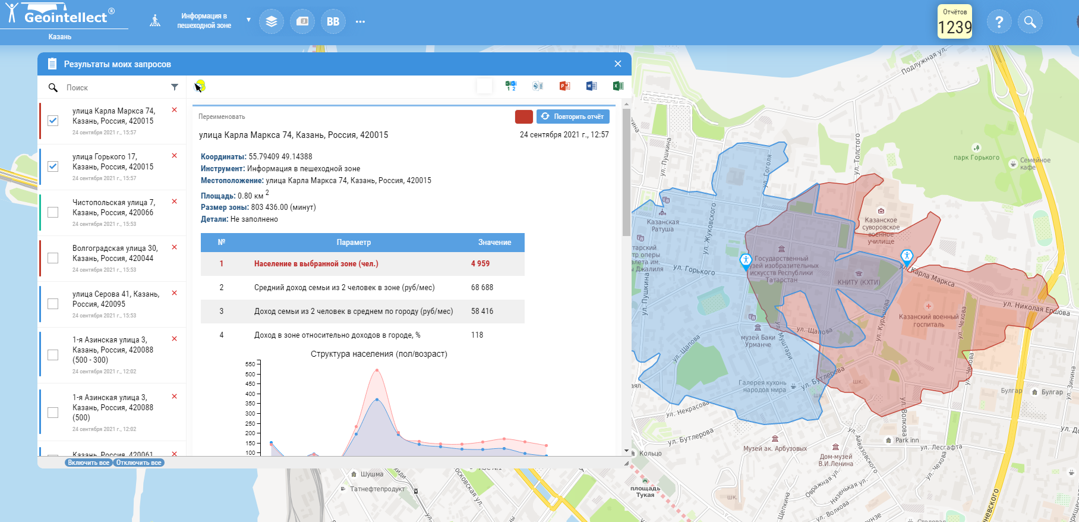The width and height of the screenshot is (1079, 522).
Task: Click the BB round button
Action: pyautogui.click(x=333, y=21)
